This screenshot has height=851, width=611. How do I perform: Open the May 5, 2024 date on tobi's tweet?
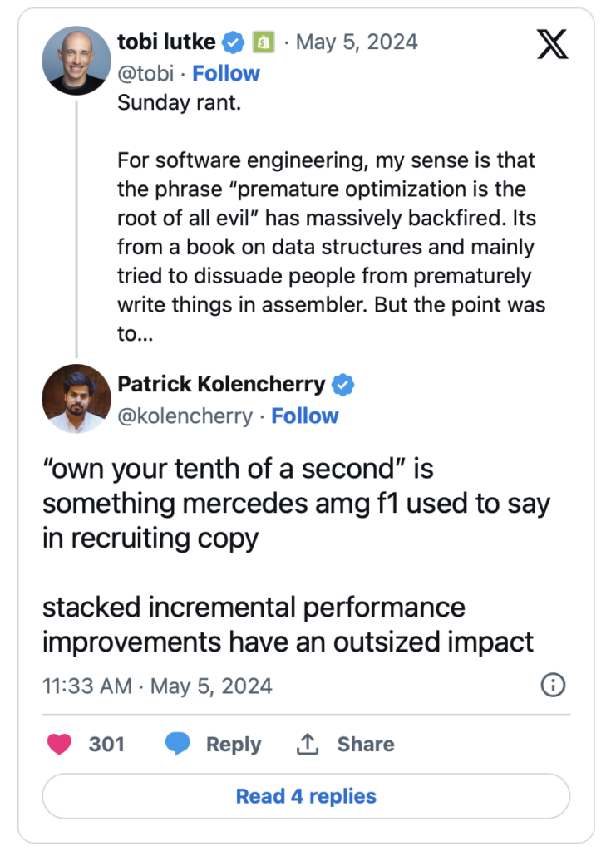(357, 42)
